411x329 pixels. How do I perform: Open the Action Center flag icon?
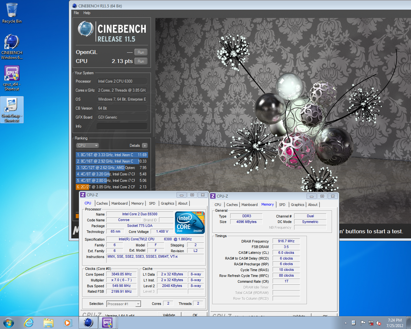[x=363, y=323]
